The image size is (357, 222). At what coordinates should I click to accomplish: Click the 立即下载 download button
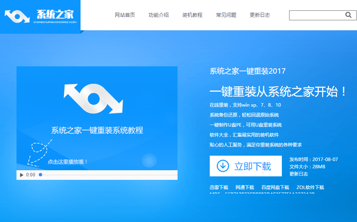245,166
